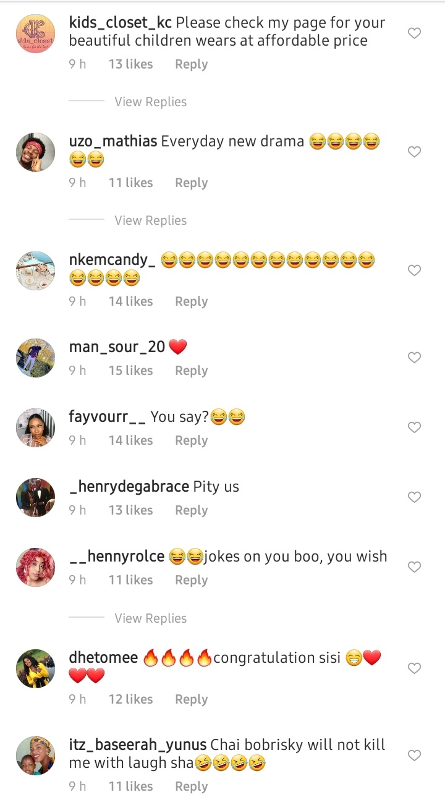445x800 pixels.
Task: Like itz_baseerah_yunus's comment
Action: [414, 756]
